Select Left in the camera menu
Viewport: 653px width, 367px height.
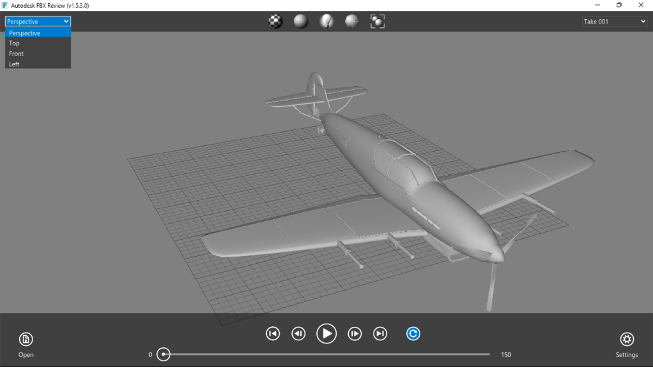(14, 63)
